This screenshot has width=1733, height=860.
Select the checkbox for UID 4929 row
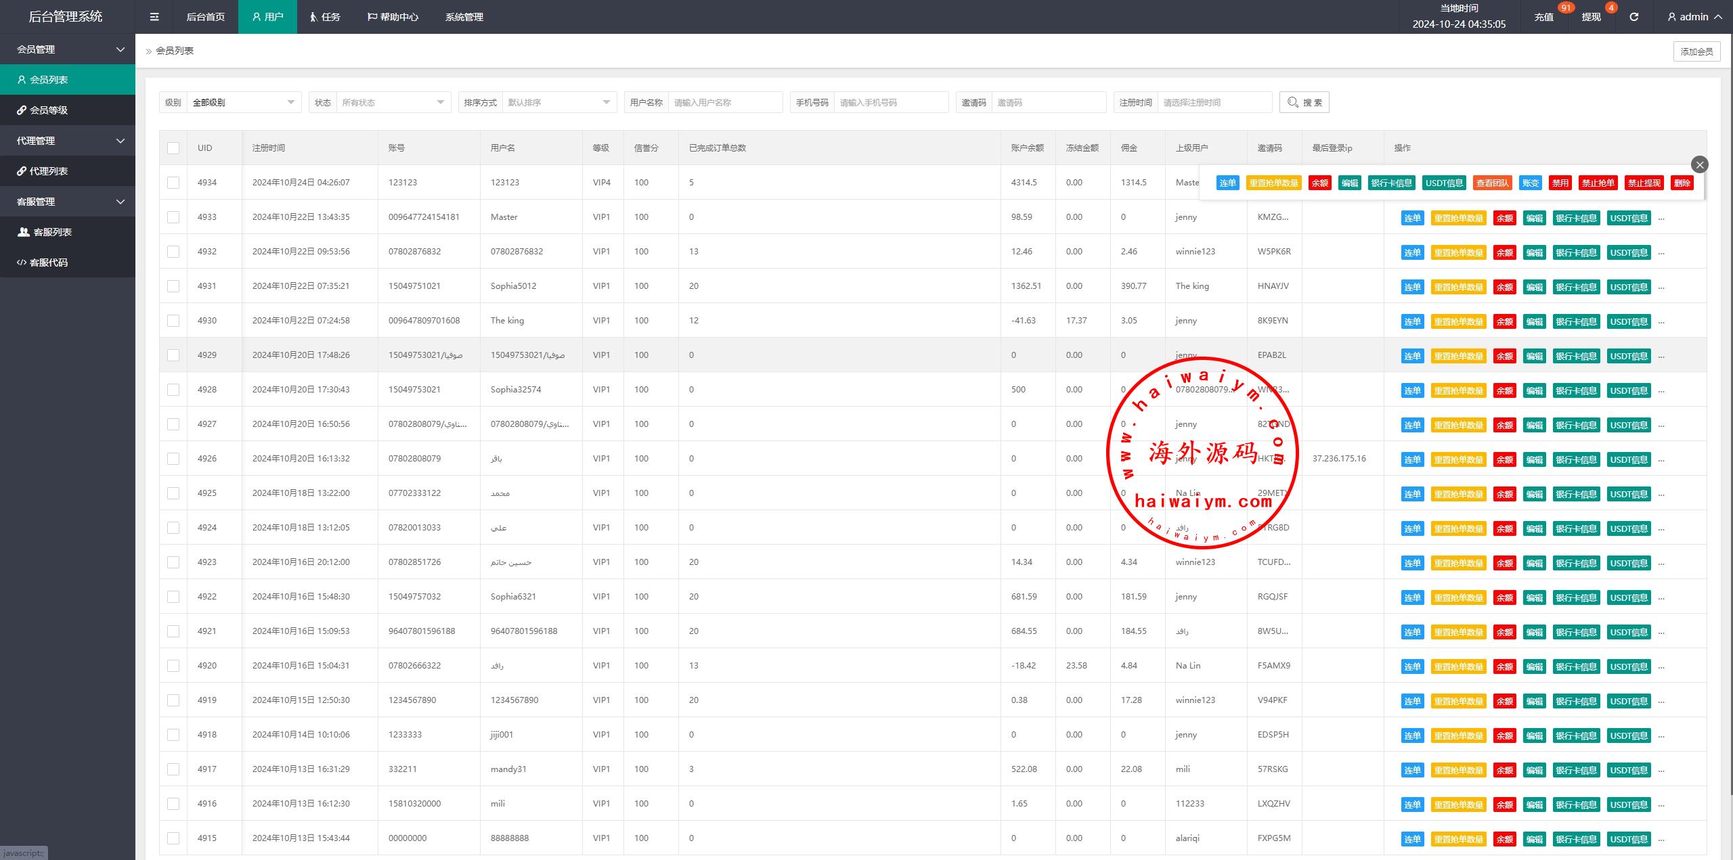(173, 355)
